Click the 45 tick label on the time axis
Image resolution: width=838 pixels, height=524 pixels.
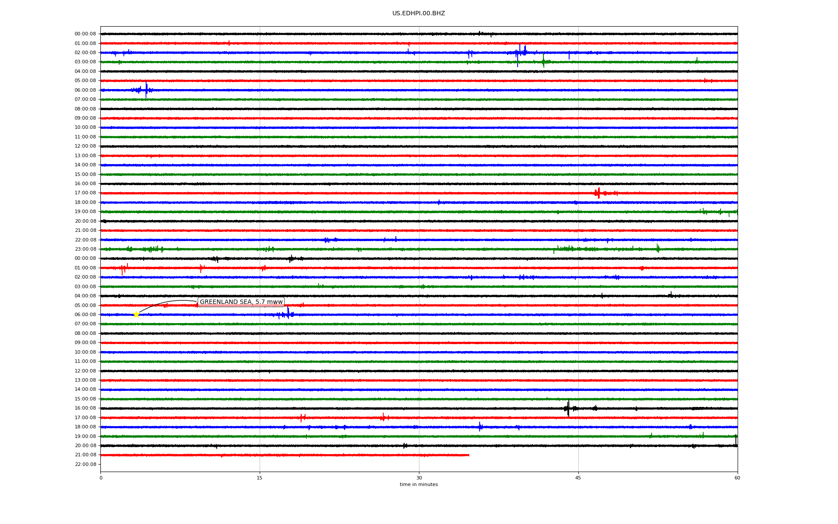point(578,478)
